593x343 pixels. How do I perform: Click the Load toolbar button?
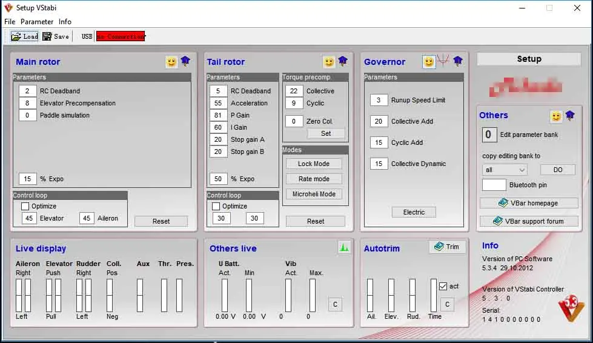click(x=25, y=36)
